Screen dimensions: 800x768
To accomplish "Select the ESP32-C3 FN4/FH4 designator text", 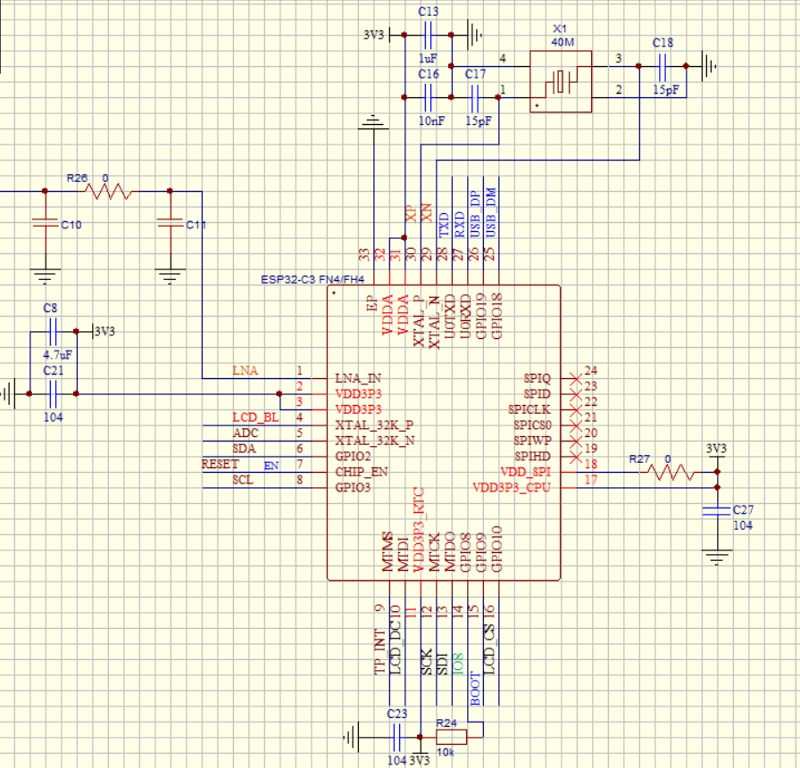I will tap(312, 279).
